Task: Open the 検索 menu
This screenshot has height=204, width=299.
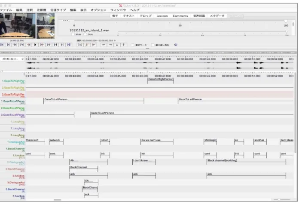Action: coord(73,10)
